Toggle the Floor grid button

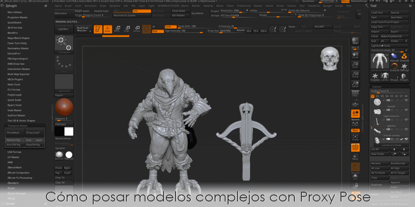pyautogui.click(x=355, y=104)
